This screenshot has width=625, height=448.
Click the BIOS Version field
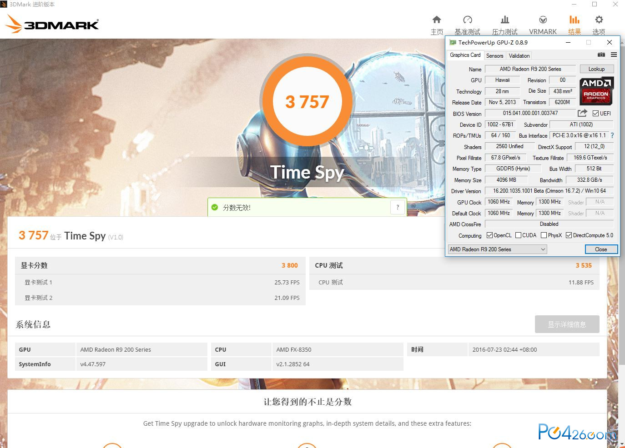click(x=530, y=113)
